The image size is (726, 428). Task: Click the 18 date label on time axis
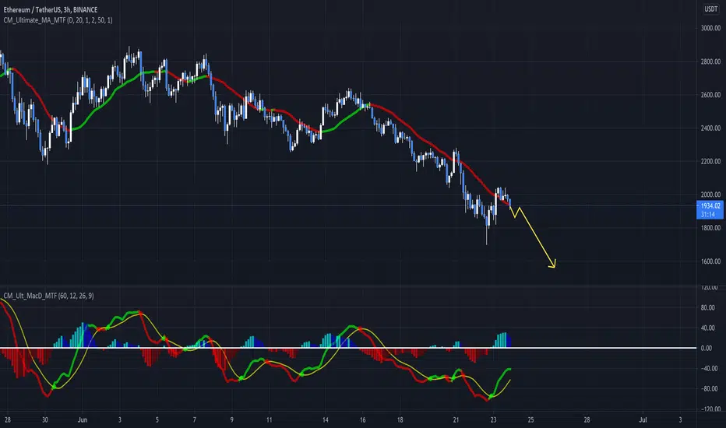[400, 420]
